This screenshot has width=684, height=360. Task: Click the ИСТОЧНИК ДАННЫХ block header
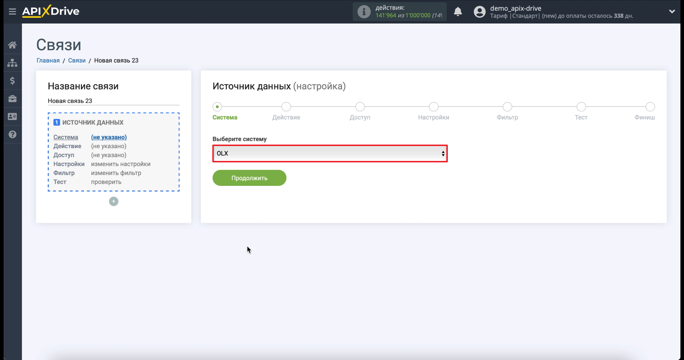tap(93, 122)
